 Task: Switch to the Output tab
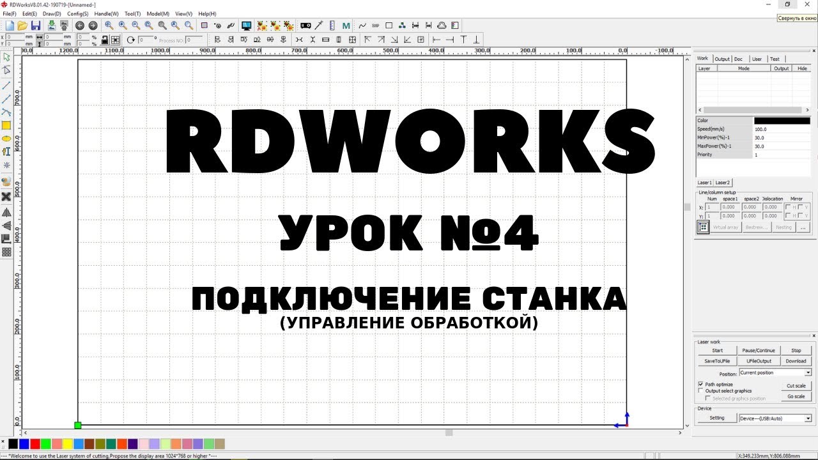[722, 59]
